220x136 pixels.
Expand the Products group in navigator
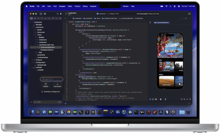coord(32,60)
